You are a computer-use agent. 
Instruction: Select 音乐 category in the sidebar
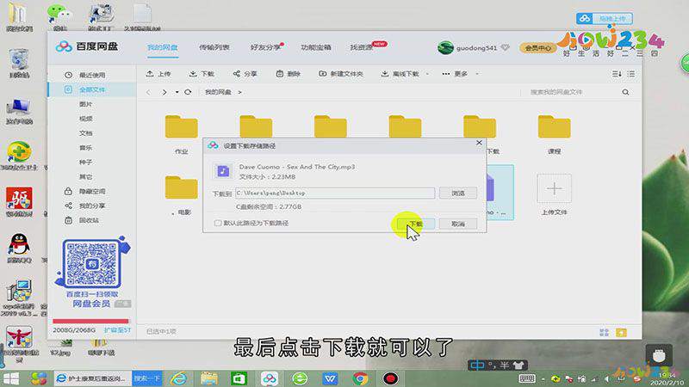tap(85, 147)
